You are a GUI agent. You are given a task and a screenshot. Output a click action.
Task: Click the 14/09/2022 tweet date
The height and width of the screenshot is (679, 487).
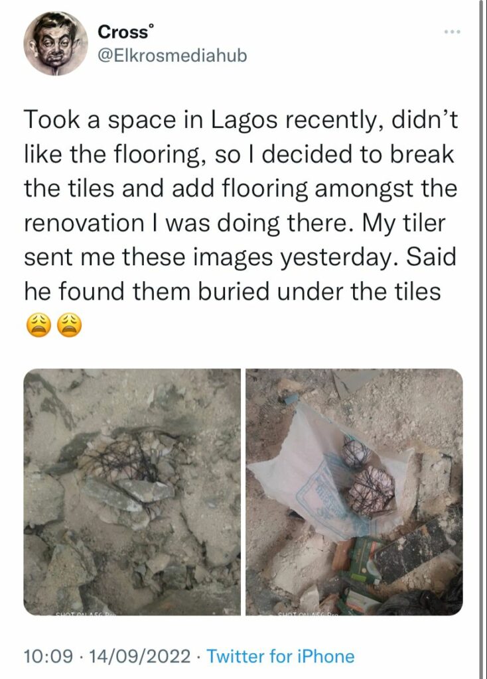click(139, 656)
